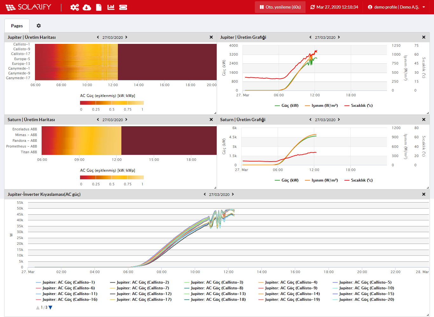Toggle Işınım (W/m²) series in Jupiter graph legend
This screenshot has height=317, width=434.
tap(321, 106)
